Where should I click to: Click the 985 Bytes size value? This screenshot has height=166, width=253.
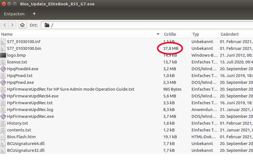tap(172, 89)
